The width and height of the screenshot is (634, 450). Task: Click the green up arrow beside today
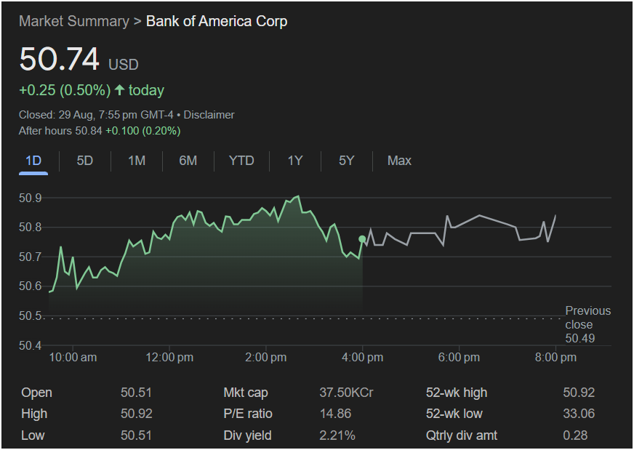coord(119,89)
